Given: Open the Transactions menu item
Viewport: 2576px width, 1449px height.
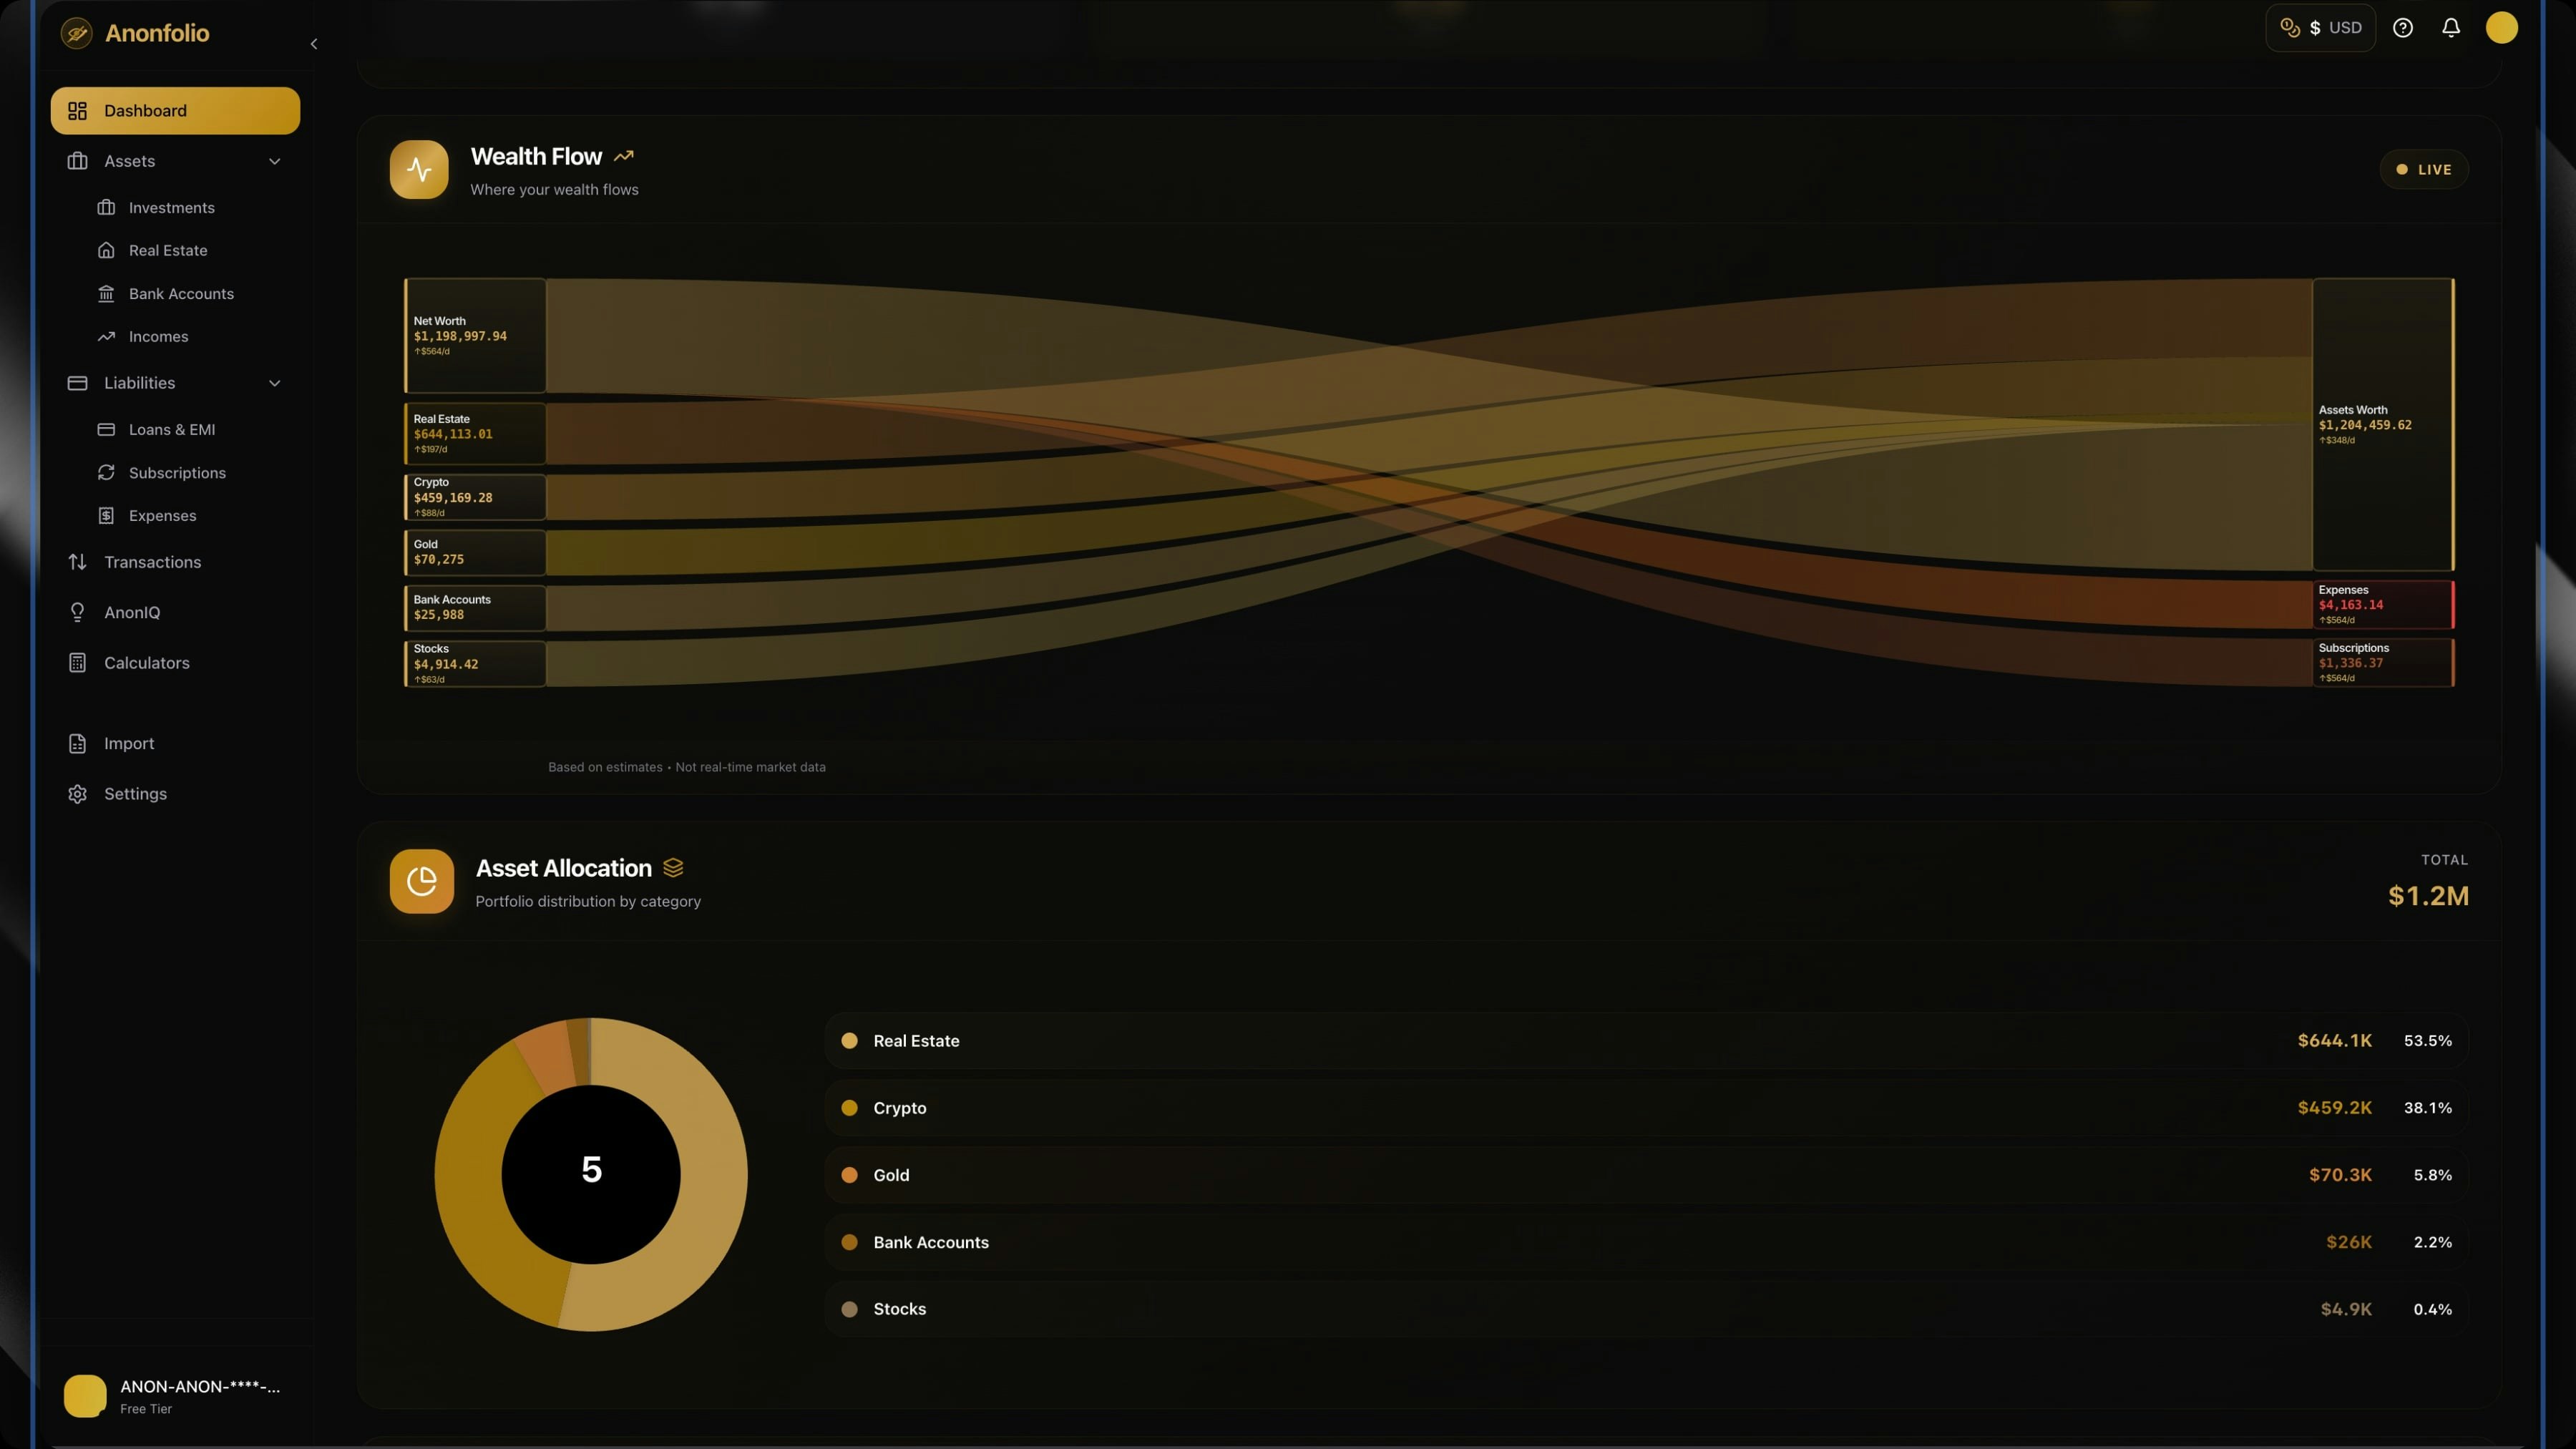Looking at the screenshot, I should pos(152,562).
